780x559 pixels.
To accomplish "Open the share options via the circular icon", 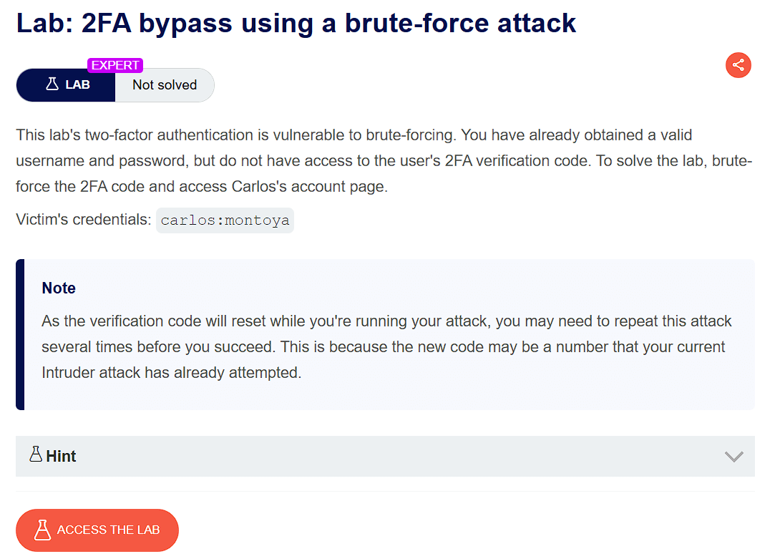I will tap(738, 65).
